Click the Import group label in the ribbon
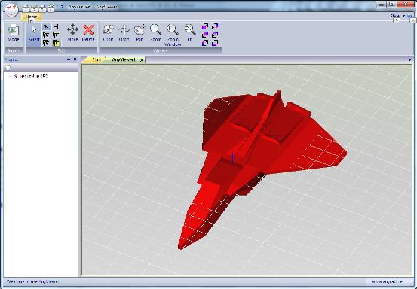The image size is (417, 289). [x=14, y=50]
